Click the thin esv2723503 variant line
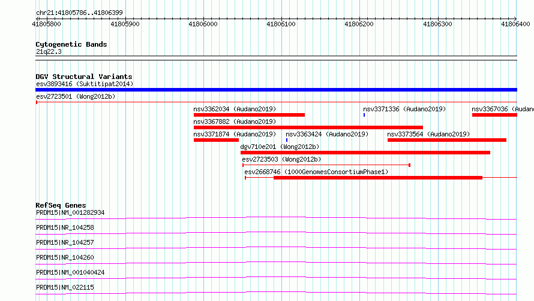The image size is (534, 301). (326, 165)
